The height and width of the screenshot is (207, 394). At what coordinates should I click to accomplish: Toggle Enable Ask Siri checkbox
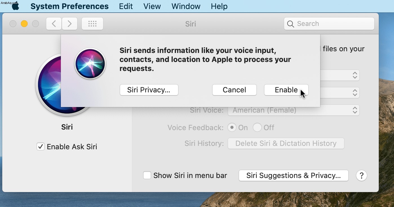[x=41, y=147]
